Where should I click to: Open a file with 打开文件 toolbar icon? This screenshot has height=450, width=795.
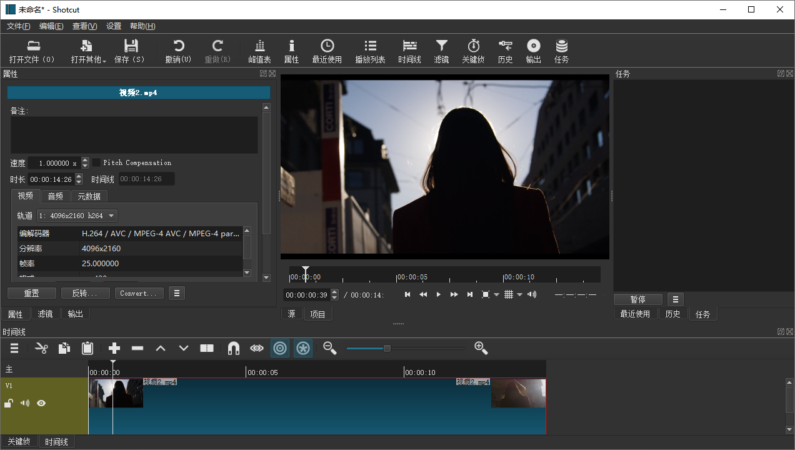[x=32, y=51]
